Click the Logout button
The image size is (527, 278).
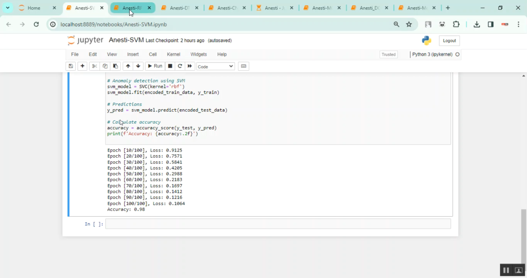click(x=449, y=41)
